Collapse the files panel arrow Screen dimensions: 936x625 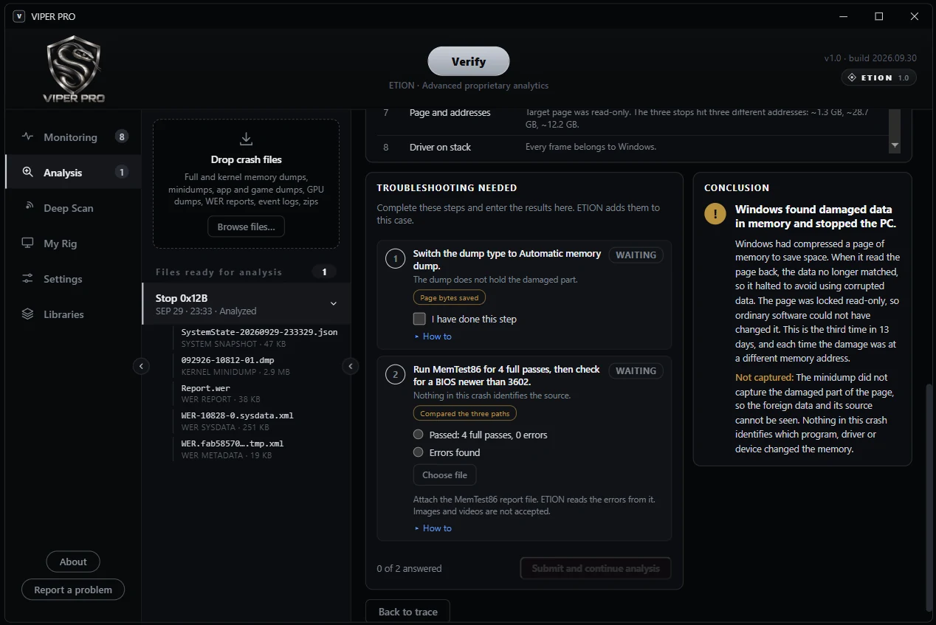(351, 366)
